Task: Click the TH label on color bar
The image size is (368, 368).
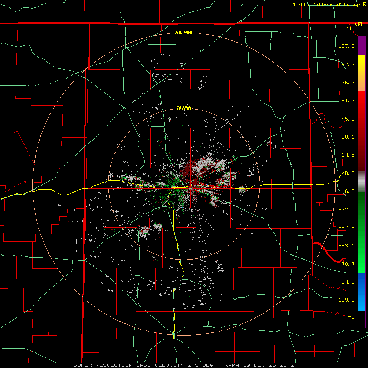Action: click(351, 318)
